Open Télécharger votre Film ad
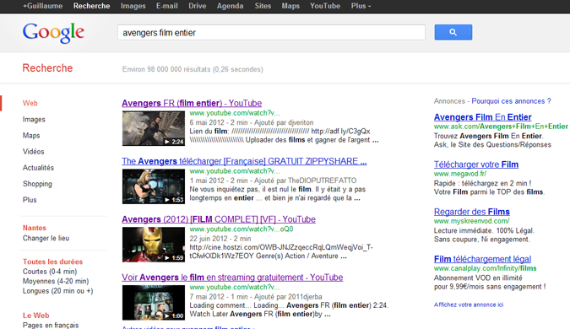 pyautogui.click(x=476, y=164)
